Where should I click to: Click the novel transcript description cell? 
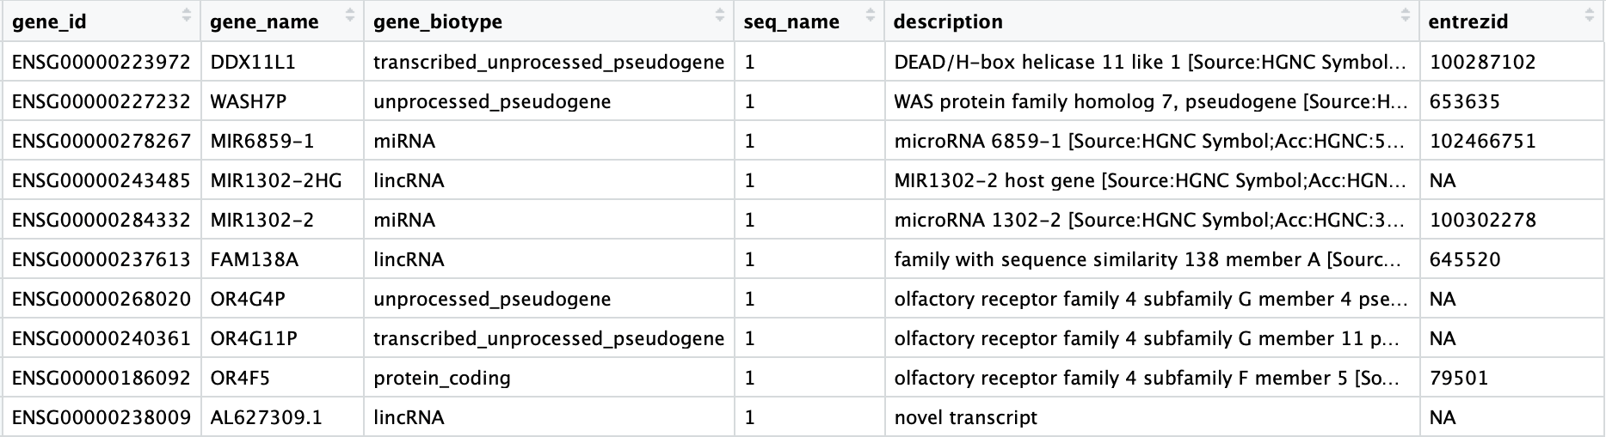(965, 418)
